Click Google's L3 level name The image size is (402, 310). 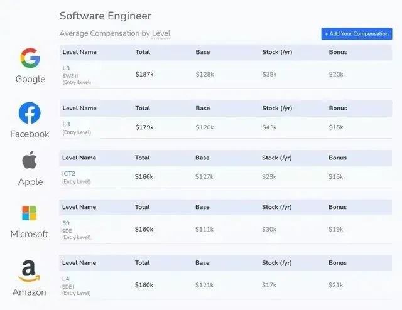66,68
